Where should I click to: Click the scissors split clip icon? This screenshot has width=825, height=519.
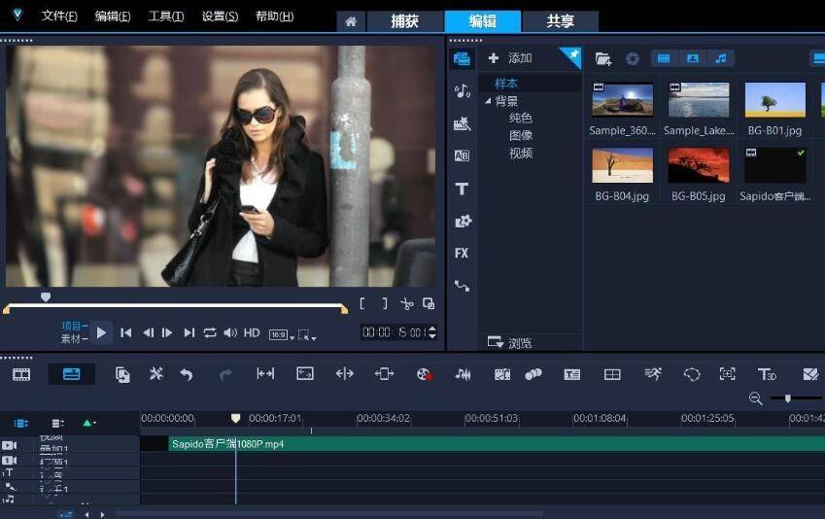(407, 303)
